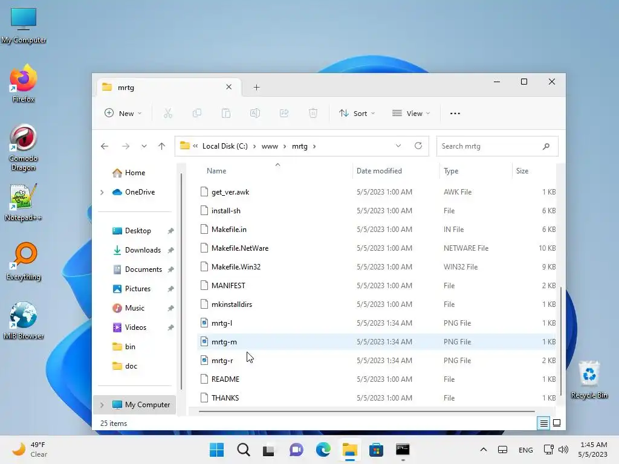
Task: Open recent locations dropdown arrow
Action: point(144,146)
